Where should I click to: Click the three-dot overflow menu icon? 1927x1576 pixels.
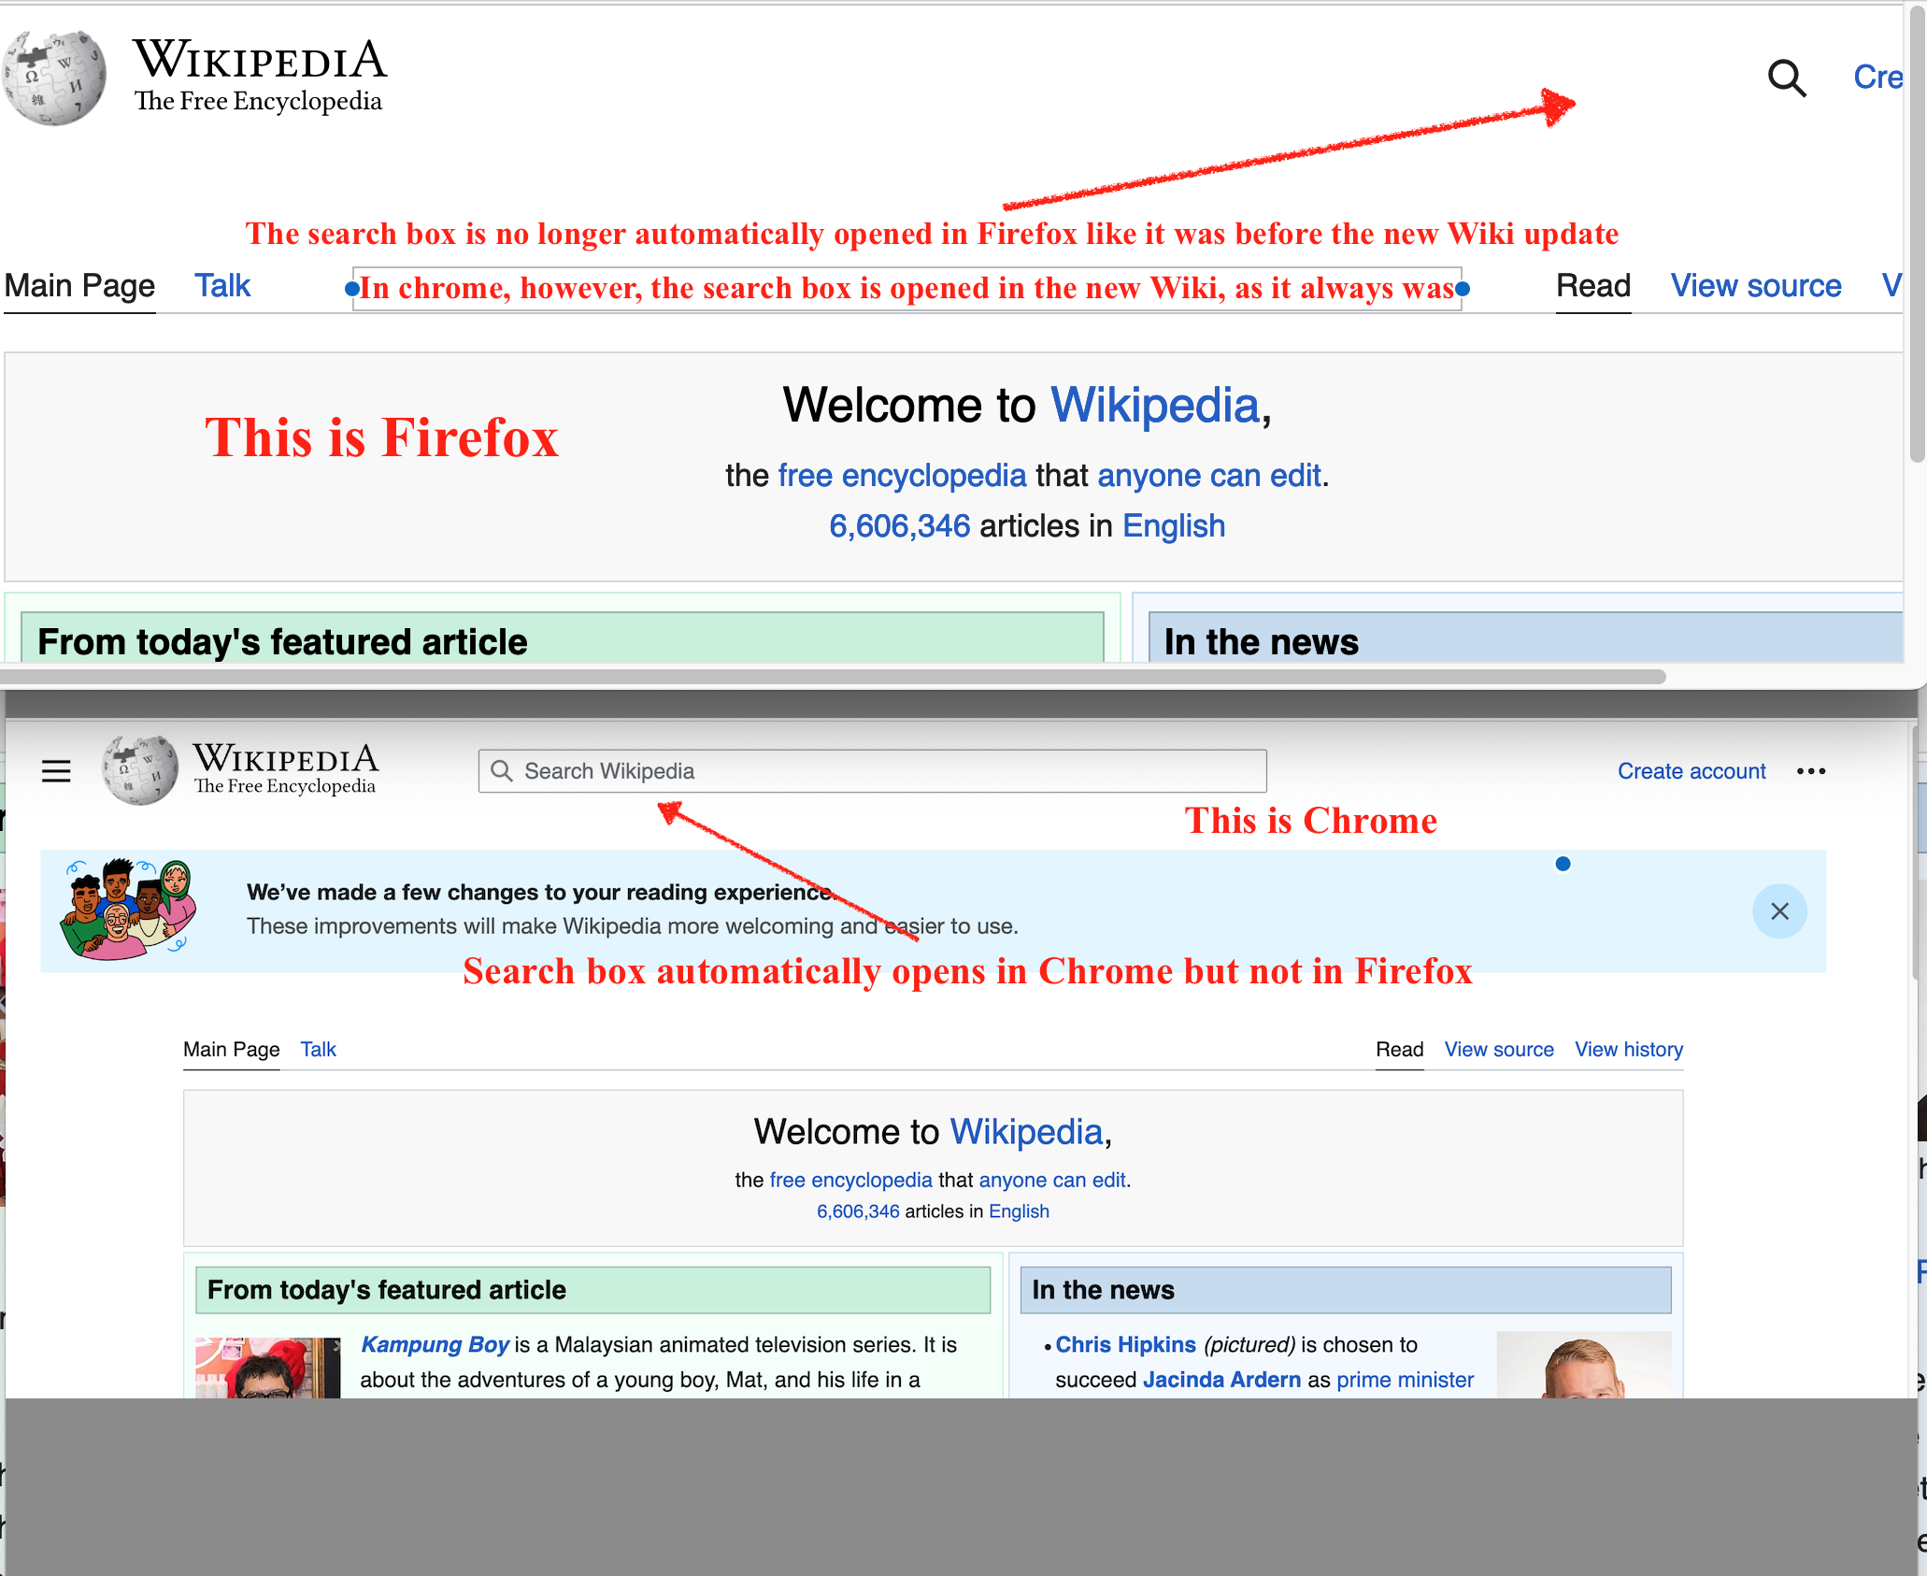point(1810,770)
